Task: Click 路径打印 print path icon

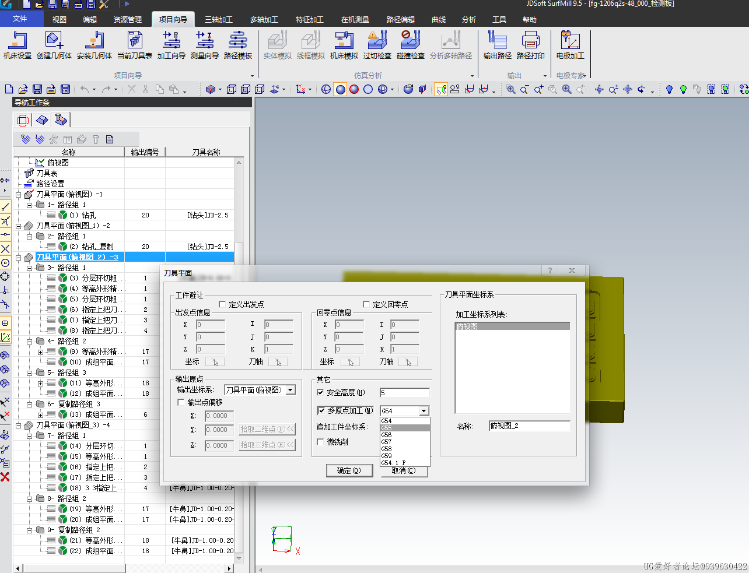Action: (x=530, y=45)
